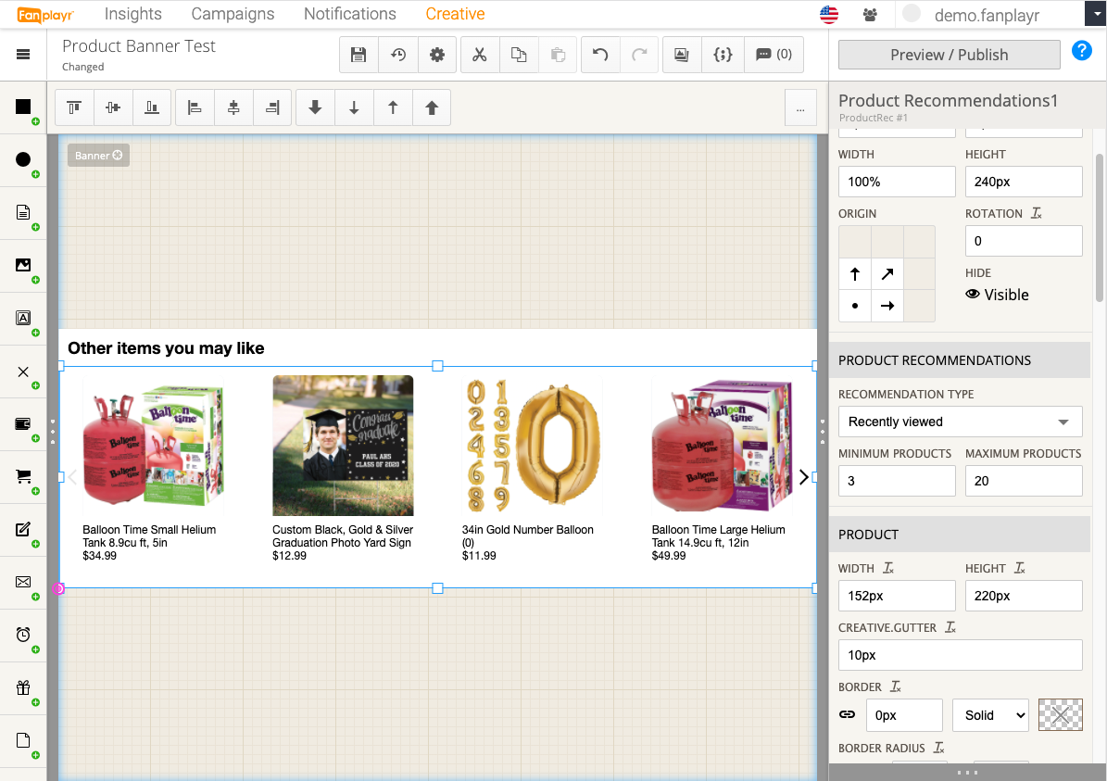Align selected element to right
This screenshot has height=781, width=1107.
(x=272, y=107)
